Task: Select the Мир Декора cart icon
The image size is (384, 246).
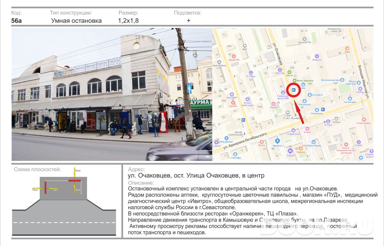Action: coord(226,137)
